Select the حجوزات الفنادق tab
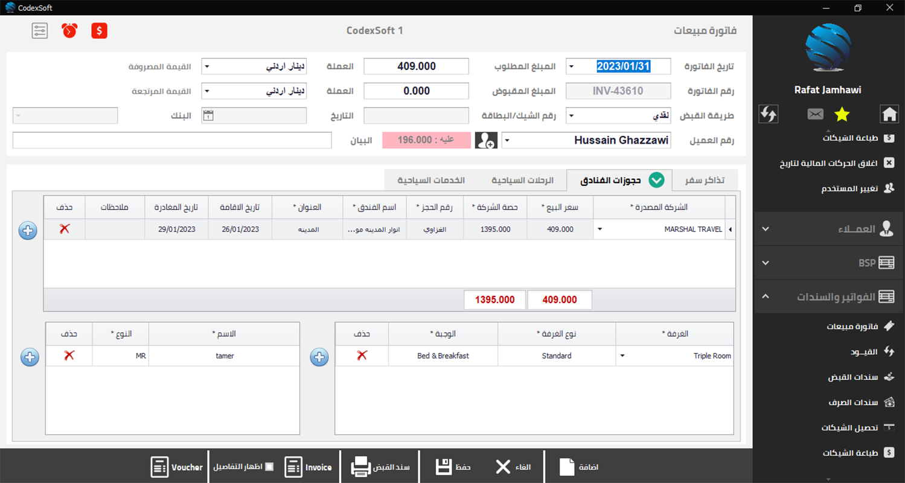The width and height of the screenshot is (905, 483). point(619,180)
